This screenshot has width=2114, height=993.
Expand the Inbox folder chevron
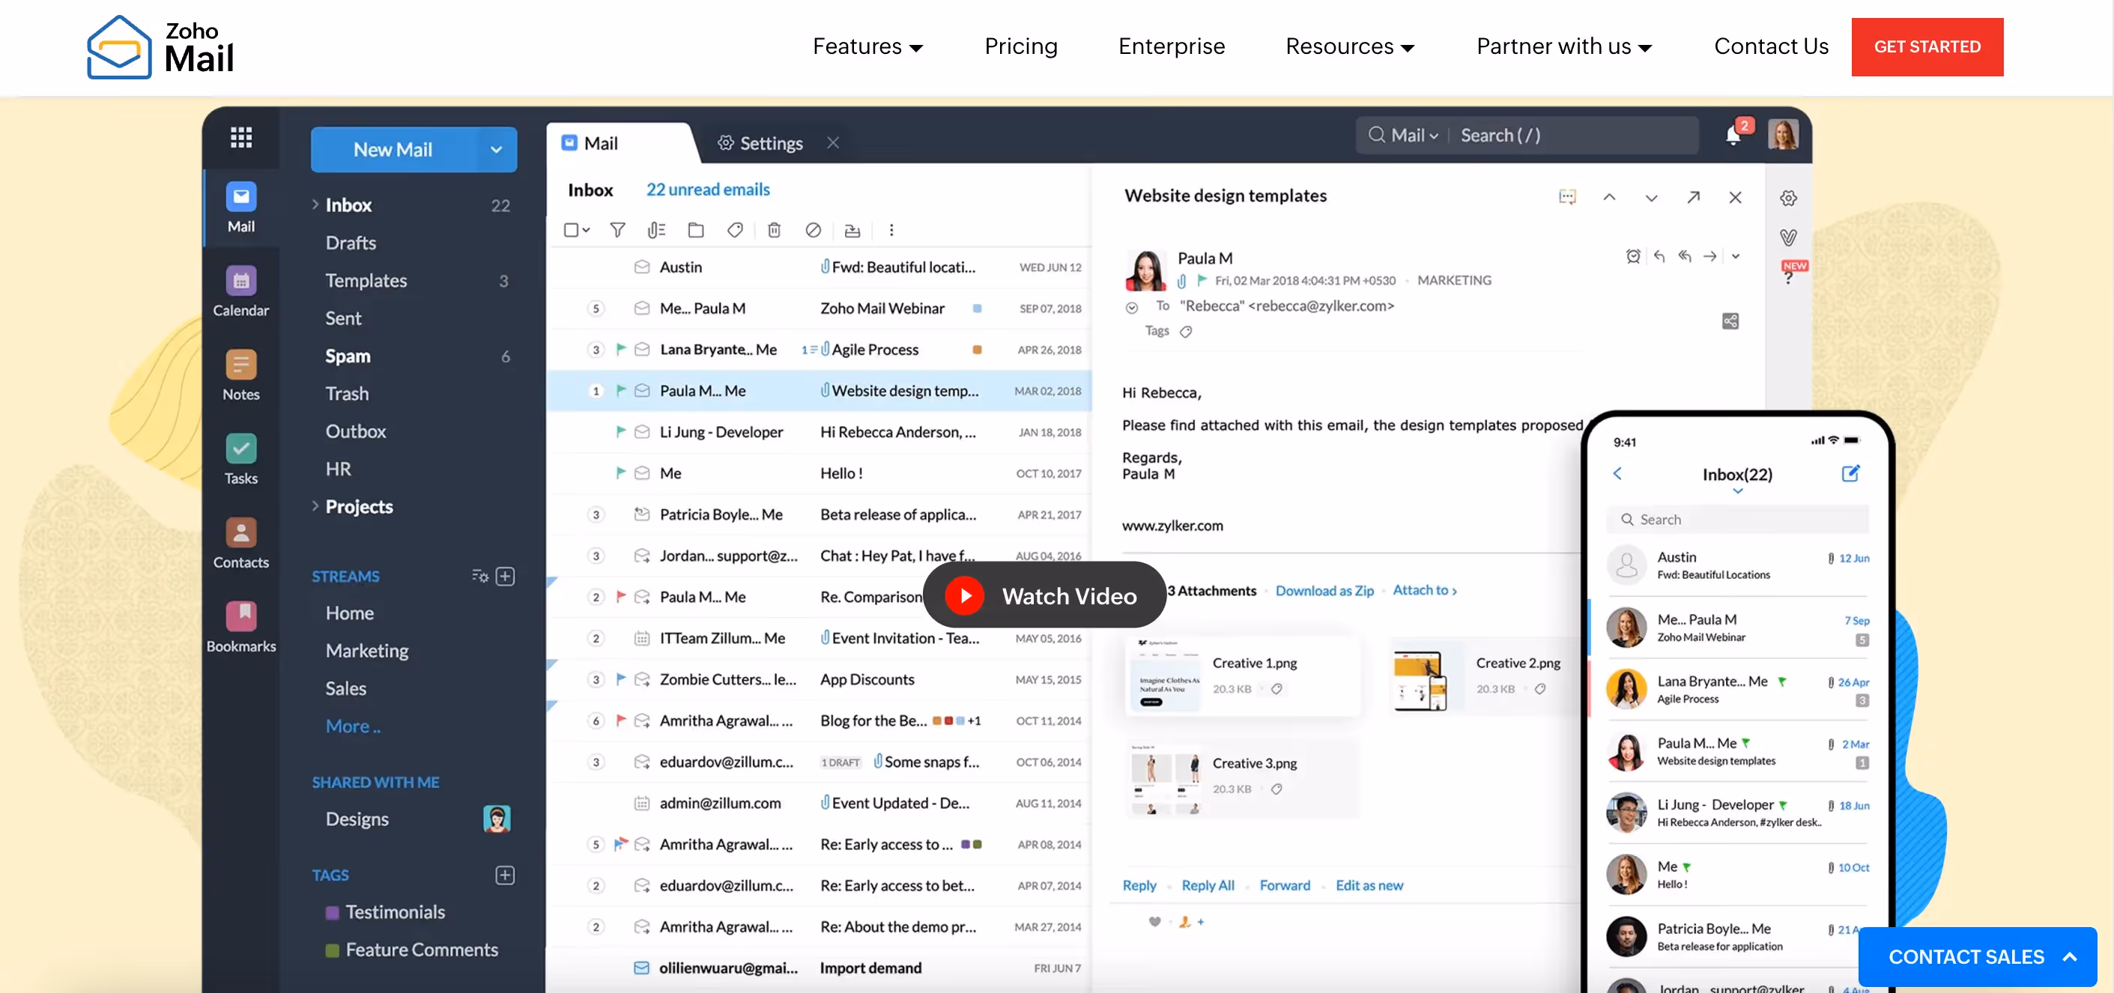tap(315, 204)
